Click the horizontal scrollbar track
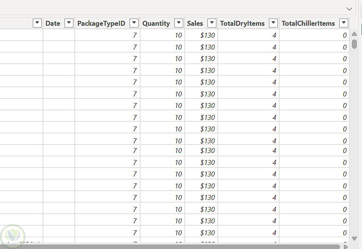The image size is (362, 249). [x=170, y=247]
